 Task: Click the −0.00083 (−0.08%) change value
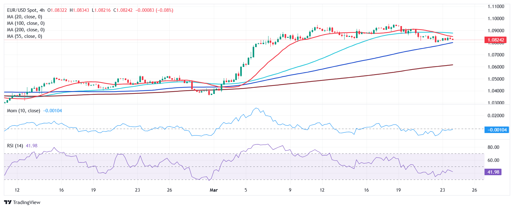pos(154,10)
